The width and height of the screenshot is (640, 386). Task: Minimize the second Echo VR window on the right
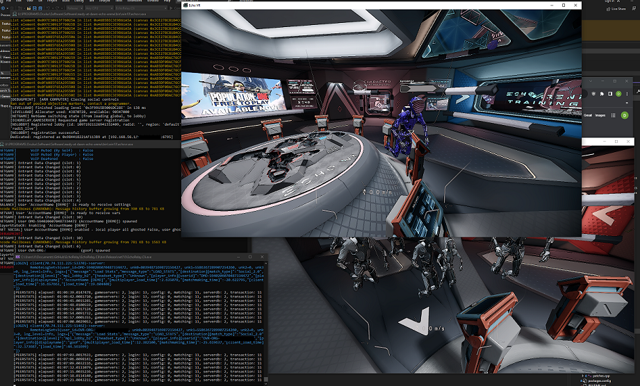pyautogui.click(x=605, y=142)
